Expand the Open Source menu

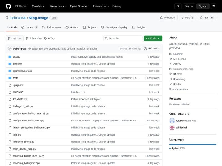pyautogui.click(x=80, y=6)
